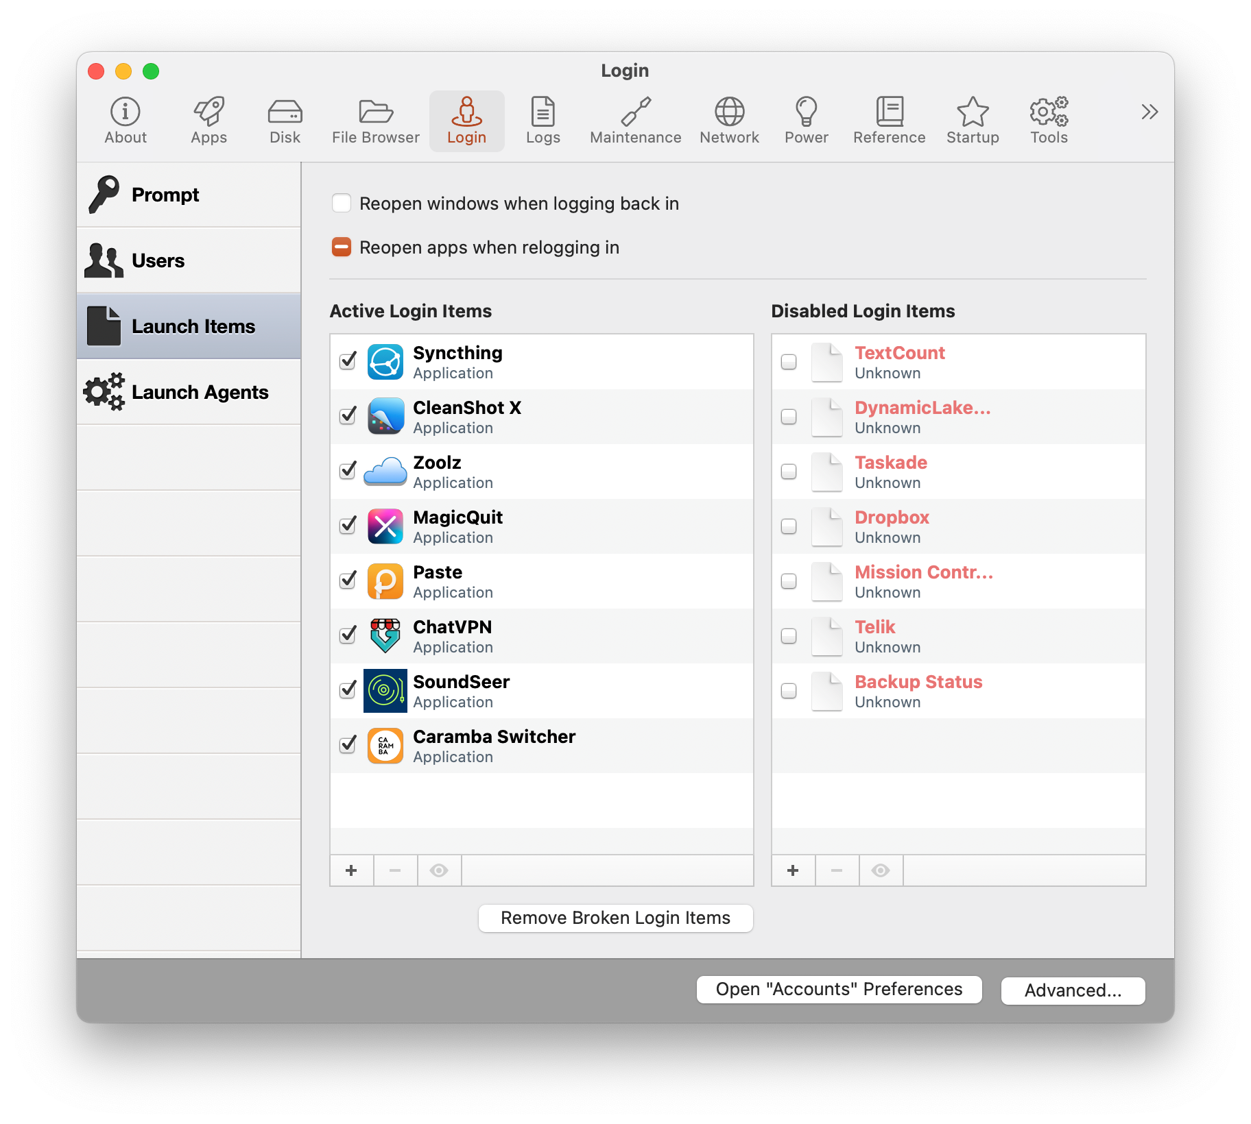The height and width of the screenshot is (1124, 1251).
Task: Open the File Browser section
Action: (376, 121)
